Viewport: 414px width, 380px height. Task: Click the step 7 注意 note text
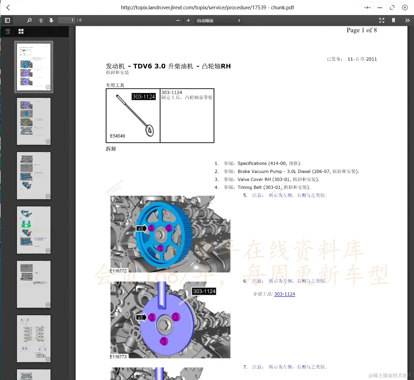click(x=290, y=367)
